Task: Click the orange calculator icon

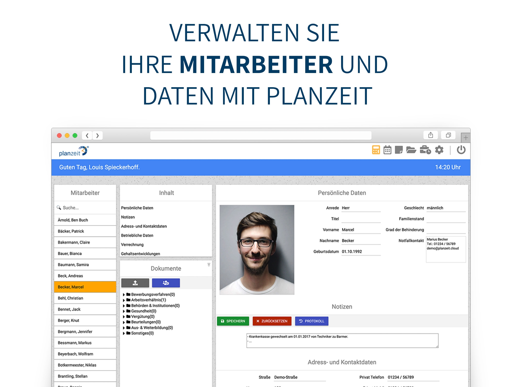Action: click(376, 150)
